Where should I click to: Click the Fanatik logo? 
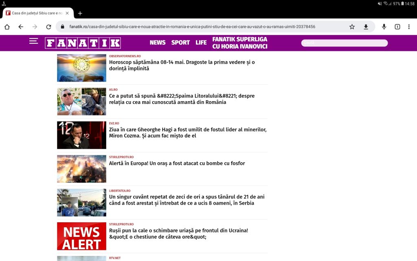click(x=83, y=43)
